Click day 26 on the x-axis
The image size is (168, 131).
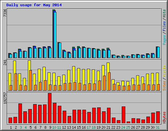pyautogui.click(x=133, y=127)
